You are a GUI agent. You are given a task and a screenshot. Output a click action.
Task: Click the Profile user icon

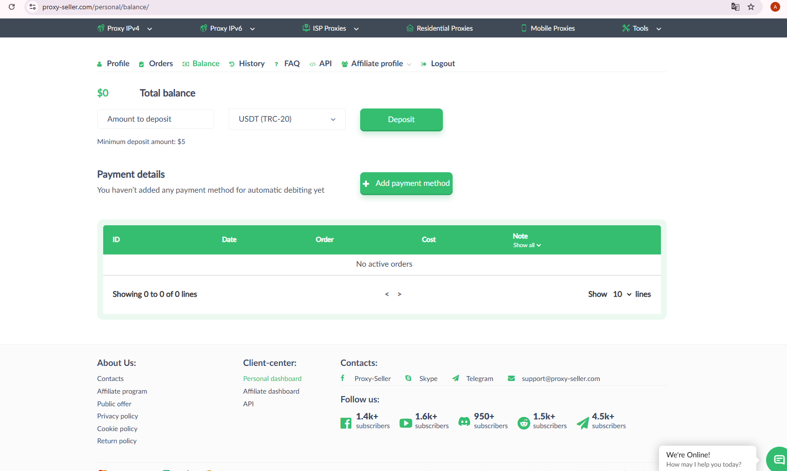(99, 64)
